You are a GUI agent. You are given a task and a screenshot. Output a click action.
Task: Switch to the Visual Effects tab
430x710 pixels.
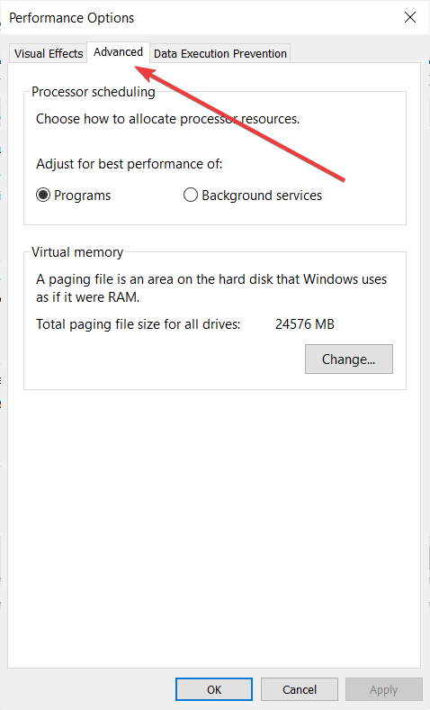(x=49, y=53)
